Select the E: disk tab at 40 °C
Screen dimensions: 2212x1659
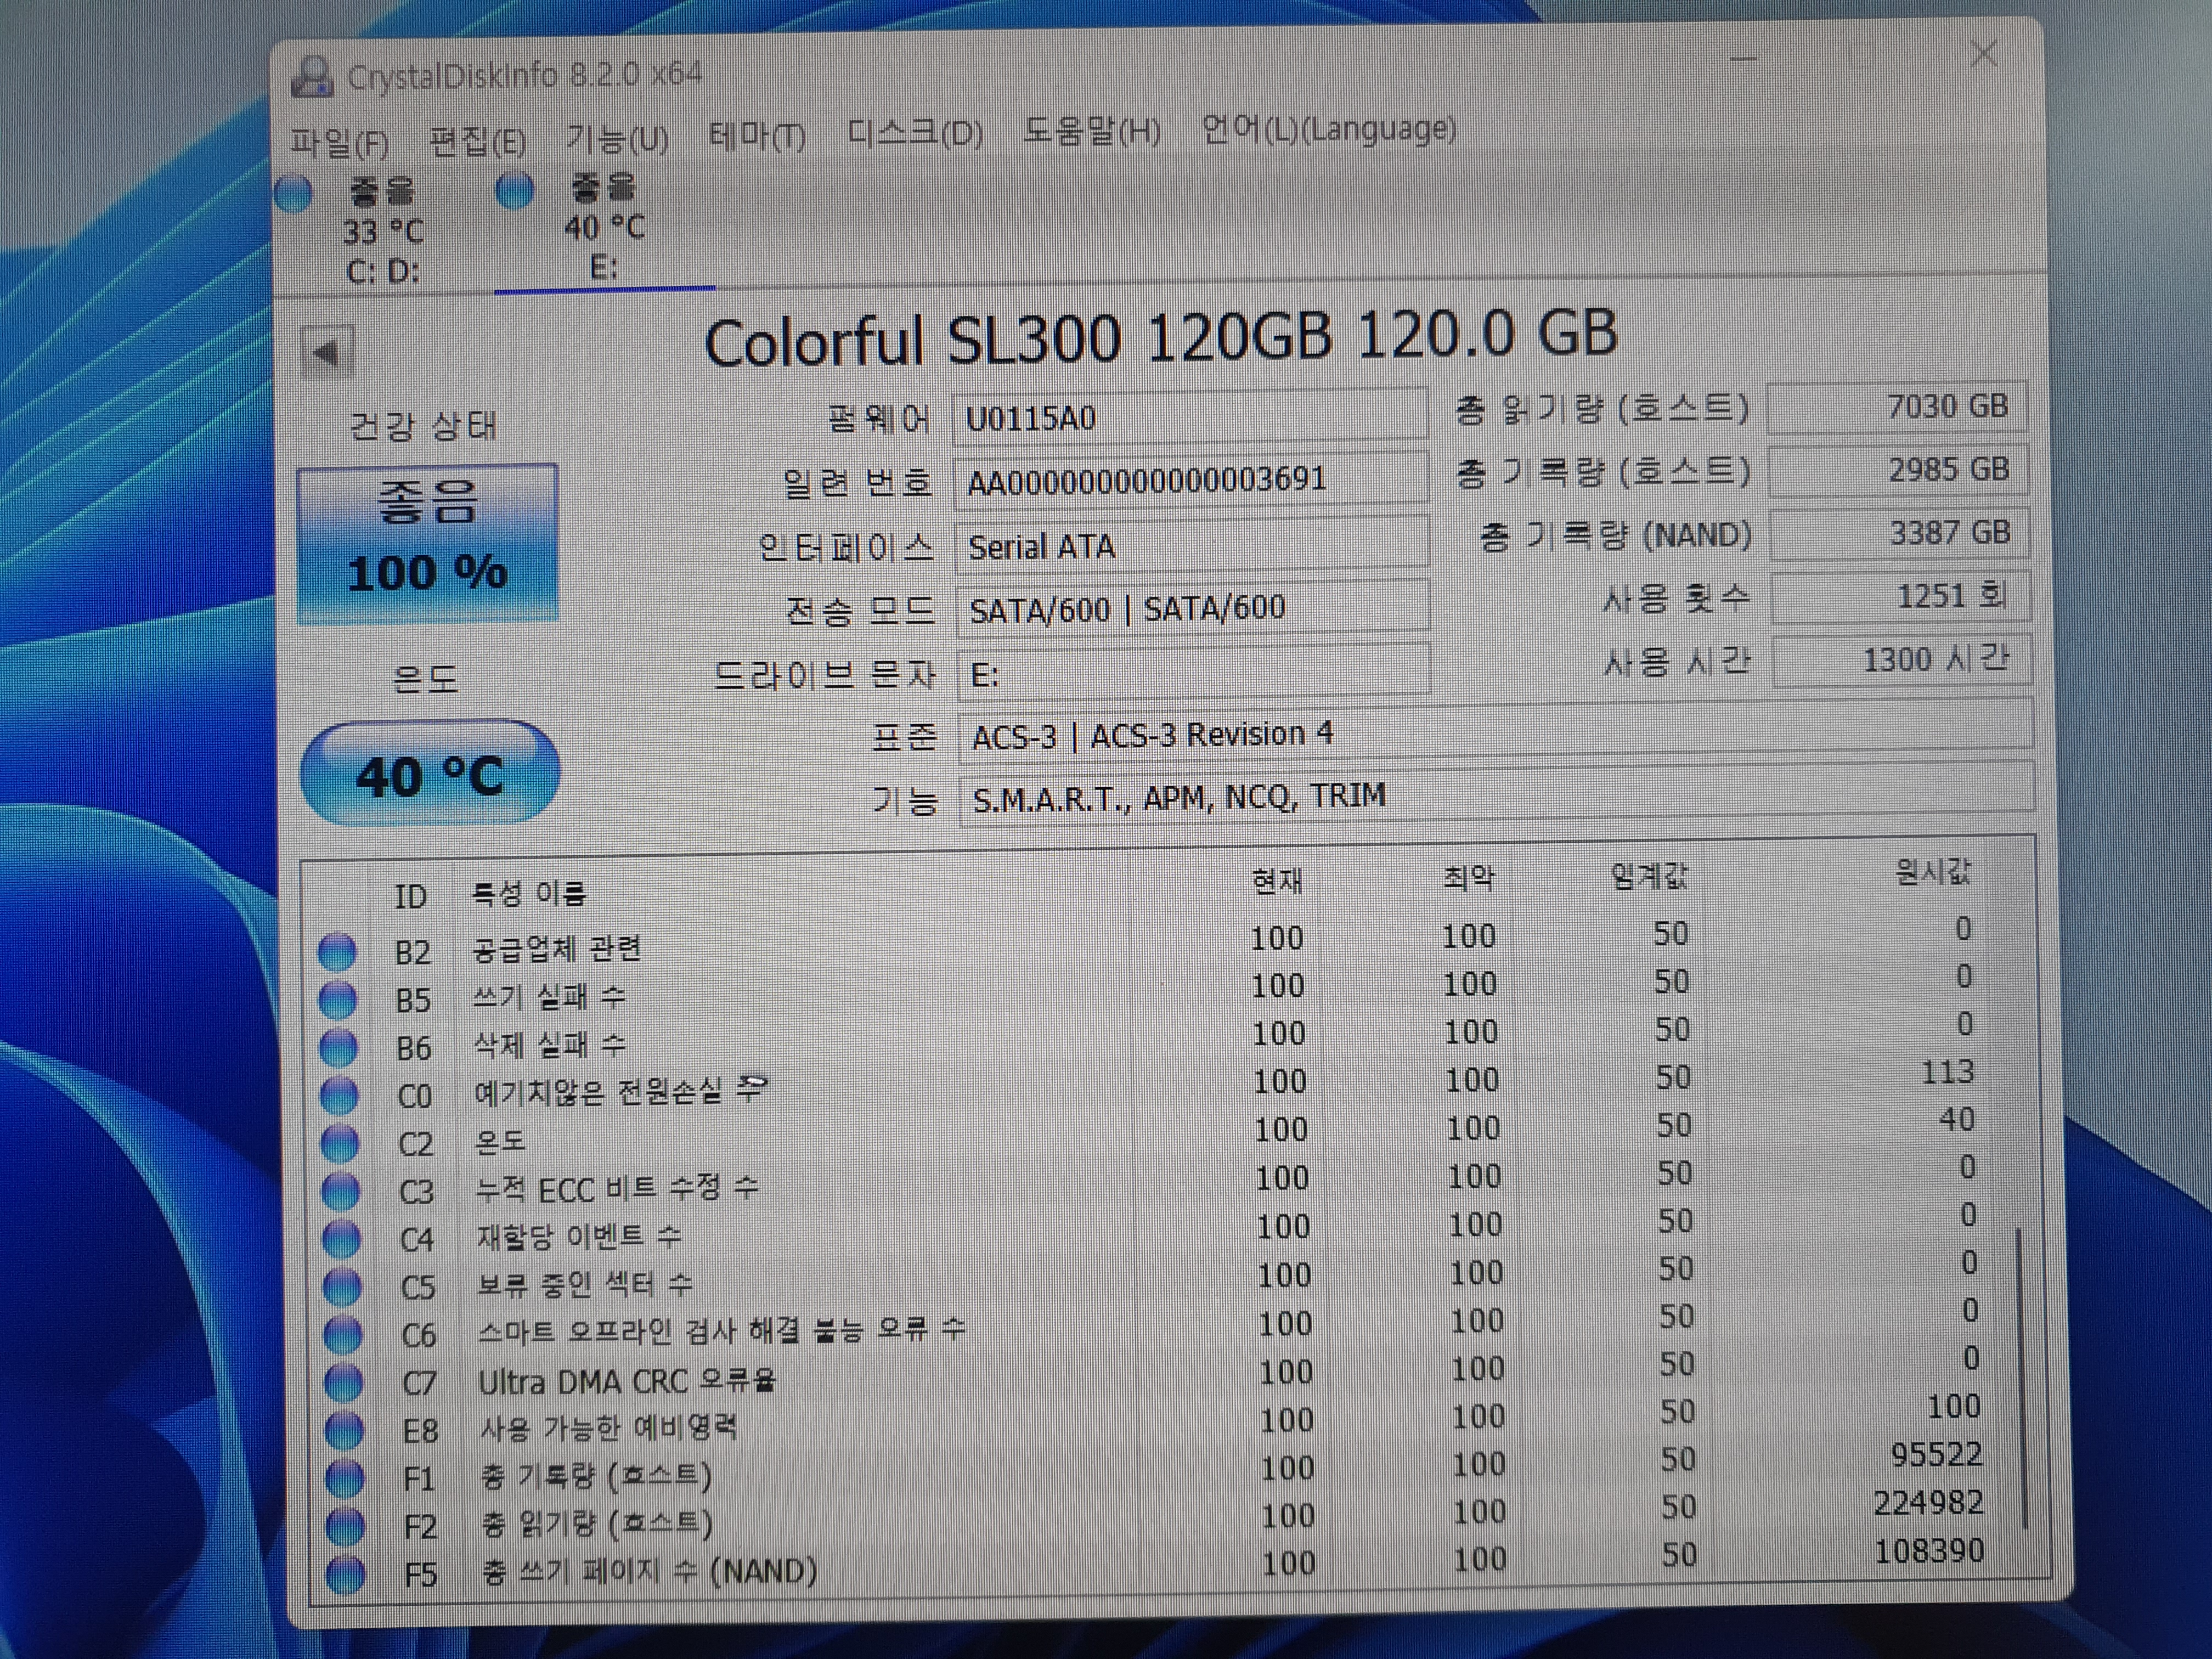(604, 228)
